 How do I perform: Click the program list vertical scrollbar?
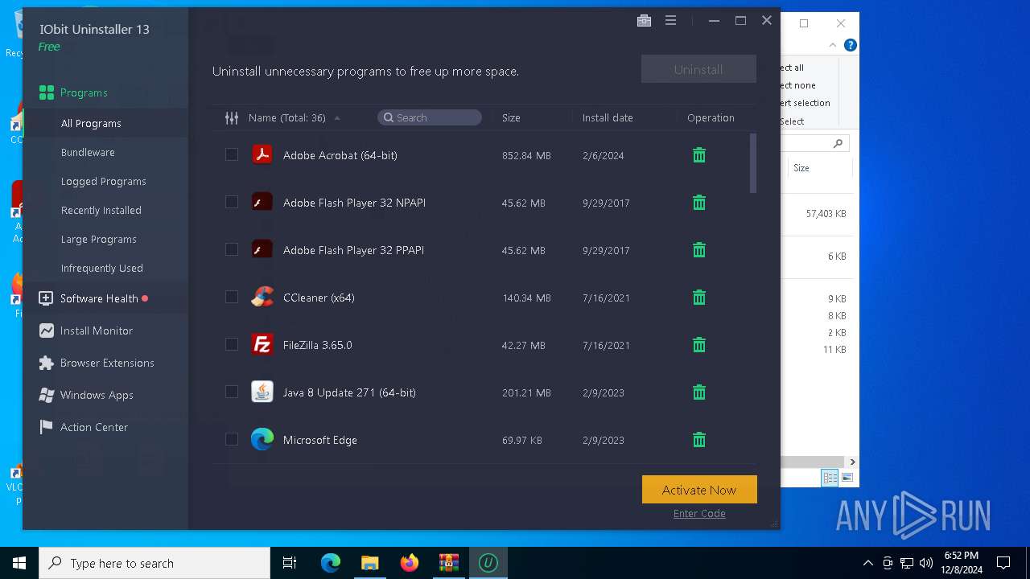pyautogui.click(x=753, y=163)
